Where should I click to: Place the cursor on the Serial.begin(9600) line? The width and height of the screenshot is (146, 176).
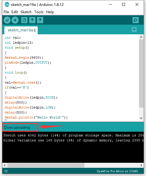24,57
